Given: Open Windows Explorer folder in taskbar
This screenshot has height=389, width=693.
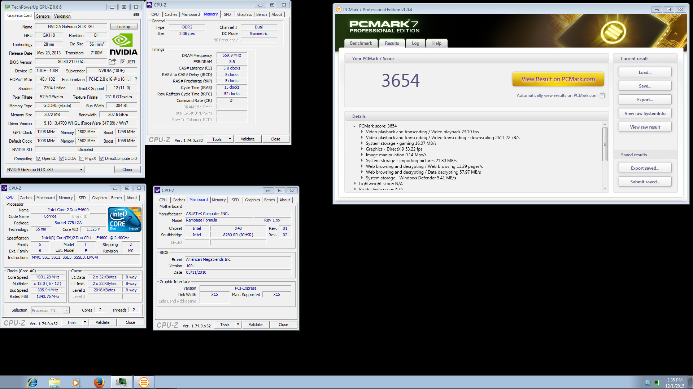Looking at the screenshot, I should tap(55, 382).
